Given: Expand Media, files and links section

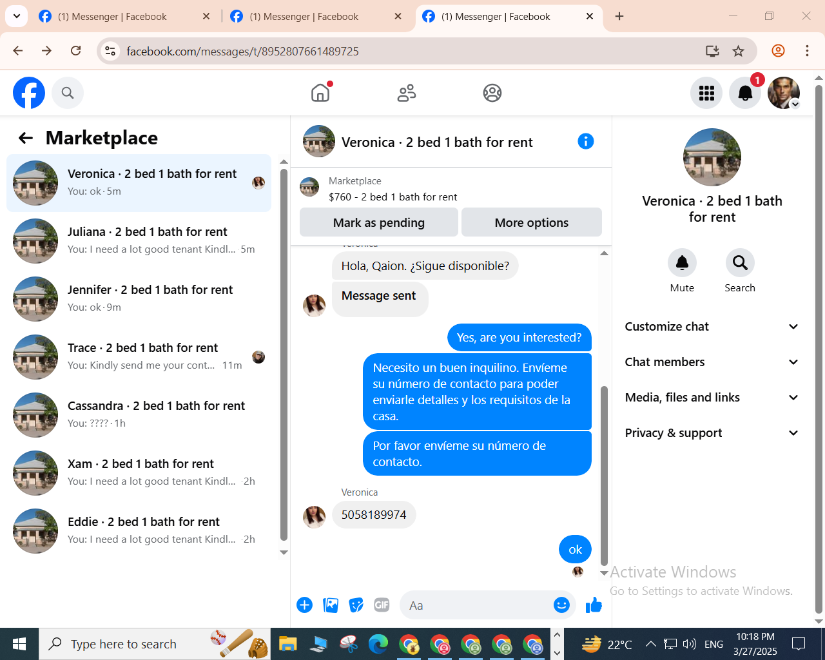Looking at the screenshot, I should click(x=712, y=398).
